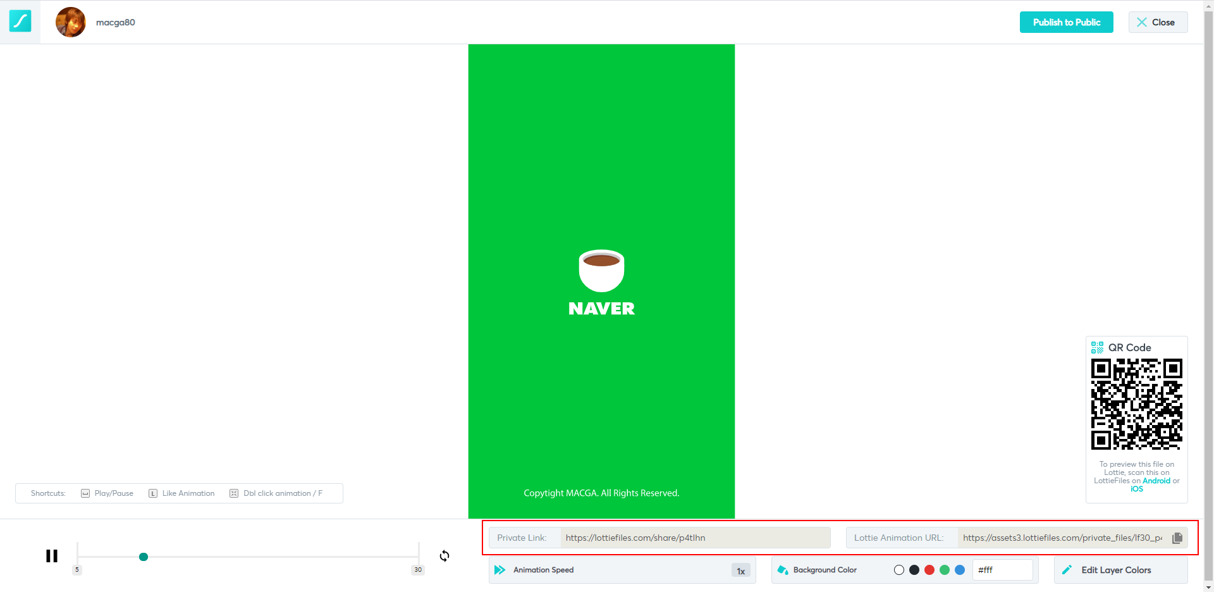Choose blue background color swatch
The width and height of the screenshot is (1214, 592).
[x=960, y=570]
